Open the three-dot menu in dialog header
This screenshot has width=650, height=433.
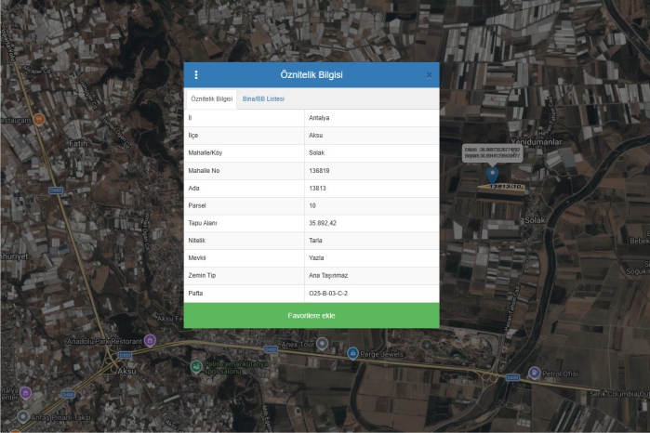pos(196,75)
